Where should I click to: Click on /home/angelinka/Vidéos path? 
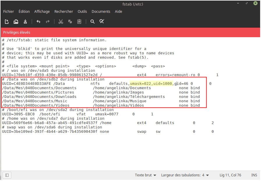pyautogui.click(x=118, y=105)
